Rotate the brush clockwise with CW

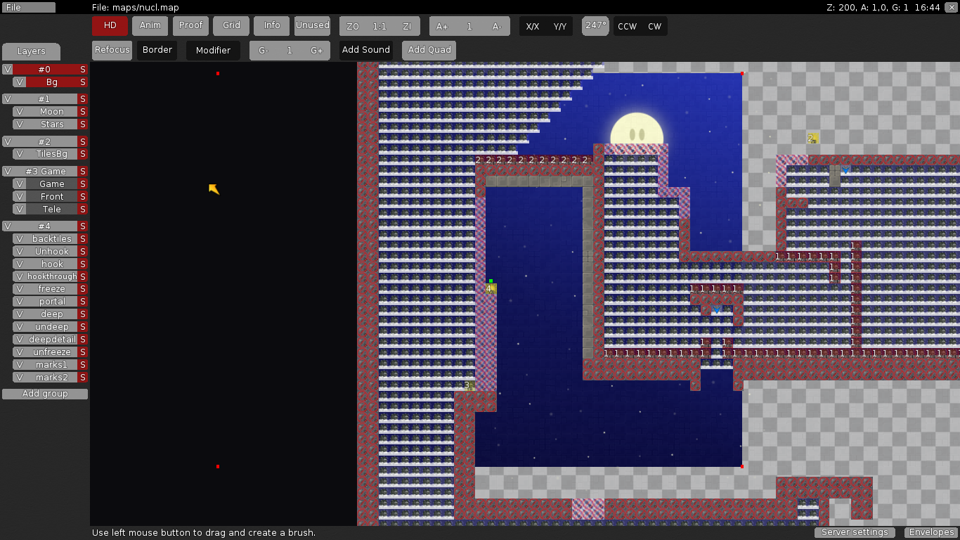[x=654, y=27]
